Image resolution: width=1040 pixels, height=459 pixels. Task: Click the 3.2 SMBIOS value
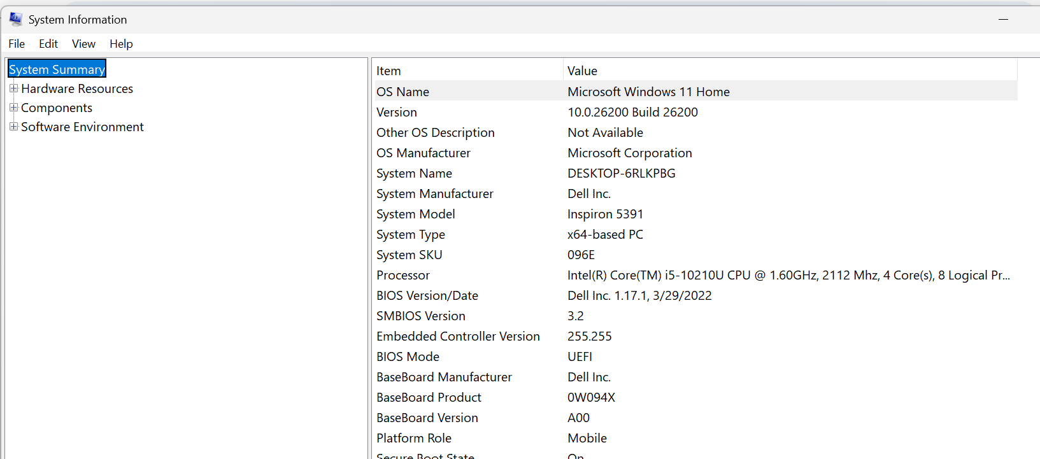(x=576, y=316)
